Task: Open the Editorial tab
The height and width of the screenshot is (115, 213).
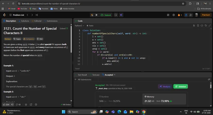Action: pos(37,21)
